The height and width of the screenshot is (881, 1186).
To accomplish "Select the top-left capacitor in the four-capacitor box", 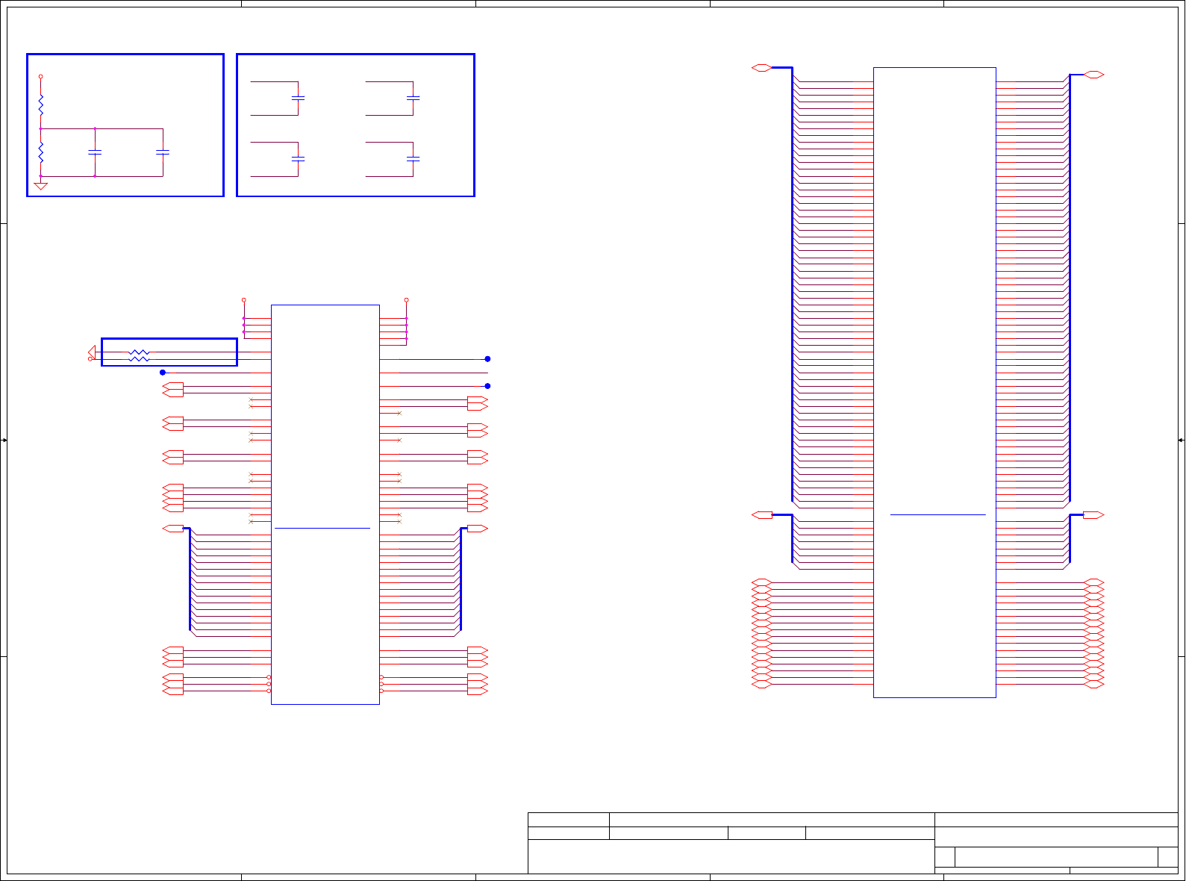I will click(298, 98).
